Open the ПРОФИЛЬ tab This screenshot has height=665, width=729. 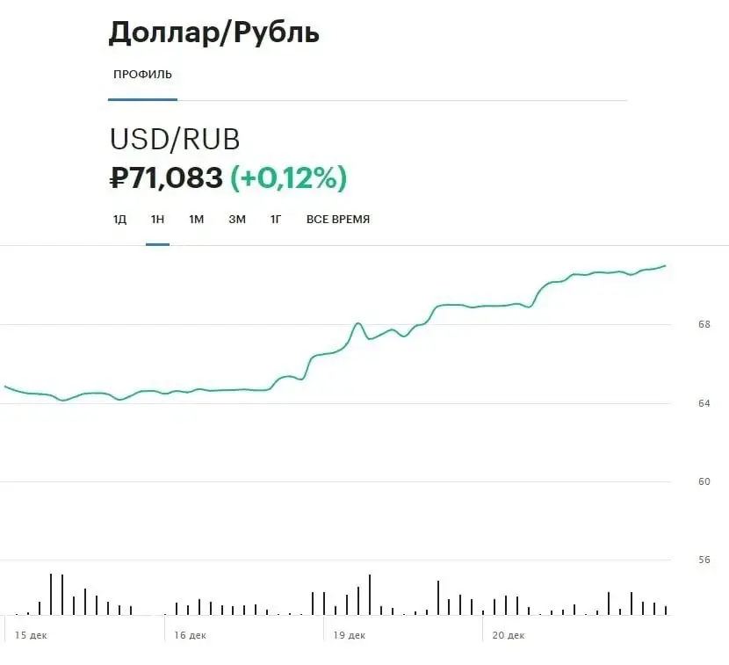(x=142, y=74)
